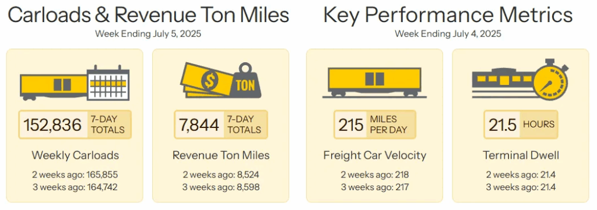
Task: Click the TON weight graphic
Action: (245, 81)
